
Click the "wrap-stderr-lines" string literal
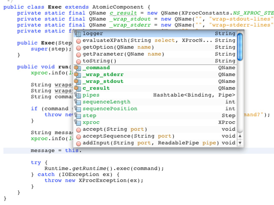click(x=241, y=25)
